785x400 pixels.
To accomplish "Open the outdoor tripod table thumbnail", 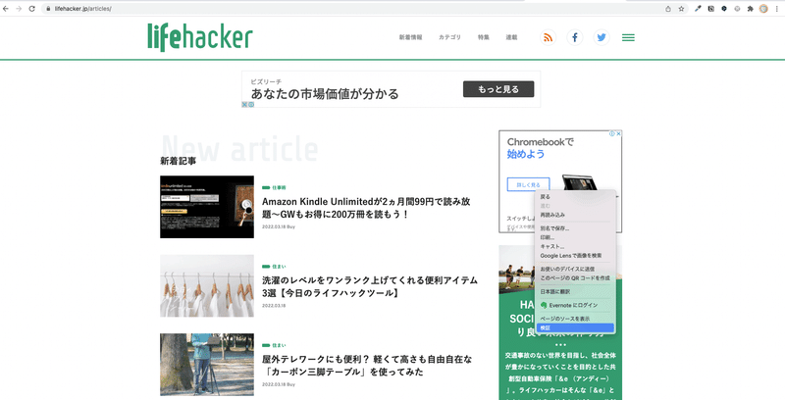I will pos(207,365).
